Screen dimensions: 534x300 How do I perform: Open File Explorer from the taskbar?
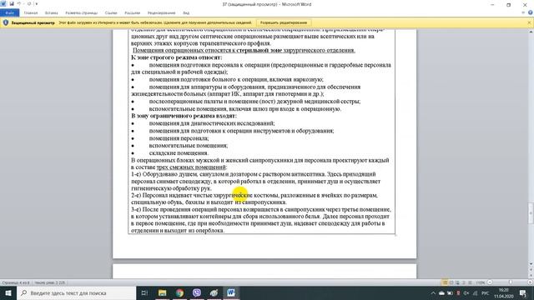click(x=163, y=292)
